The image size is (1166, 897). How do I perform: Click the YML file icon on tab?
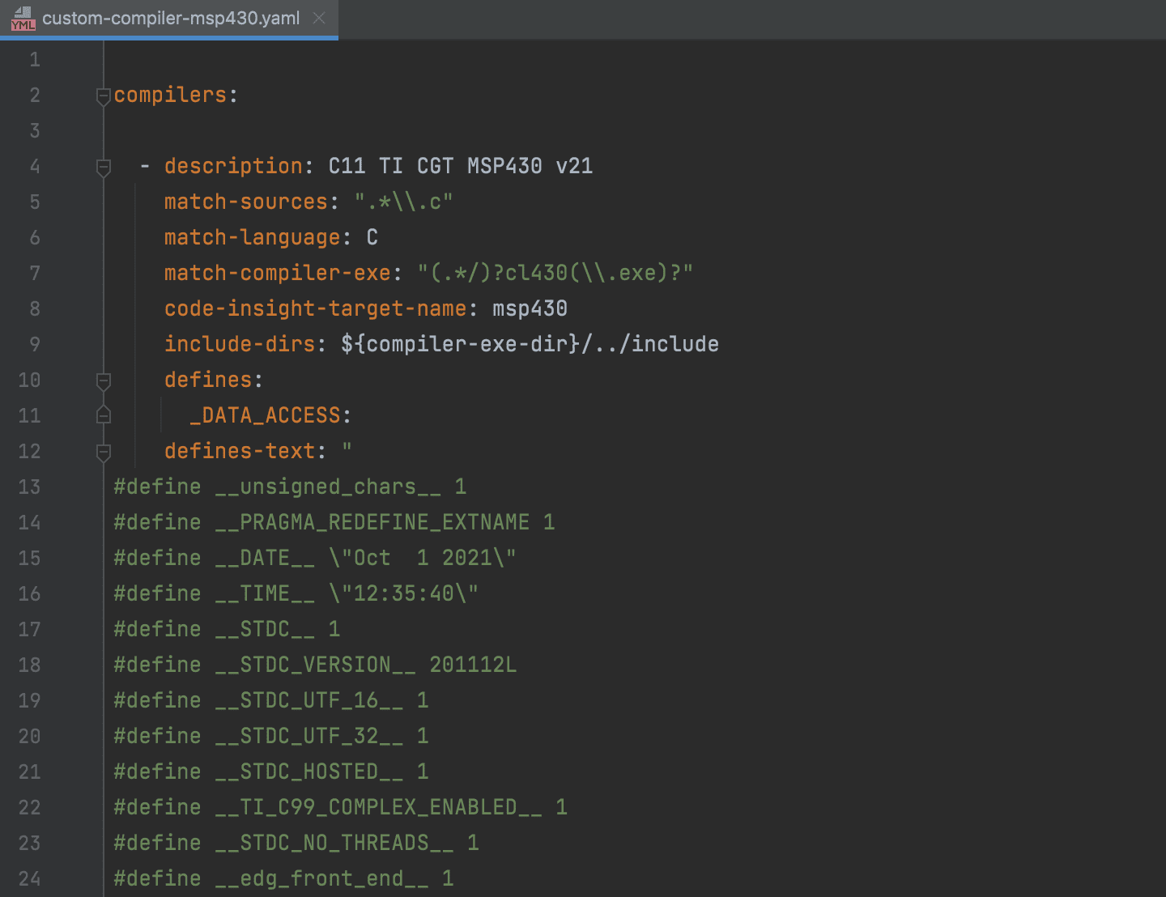(x=23, y=19)
